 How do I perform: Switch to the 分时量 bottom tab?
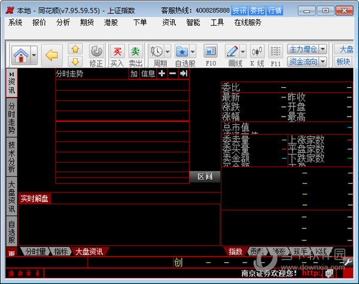coord(35,252)
